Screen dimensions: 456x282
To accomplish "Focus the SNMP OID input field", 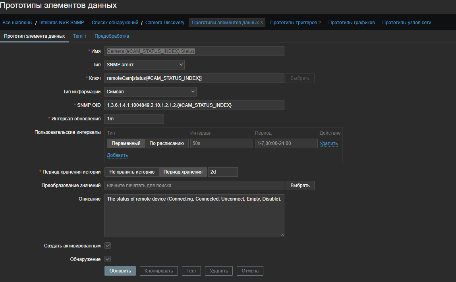I will click(x=194, y=105).
